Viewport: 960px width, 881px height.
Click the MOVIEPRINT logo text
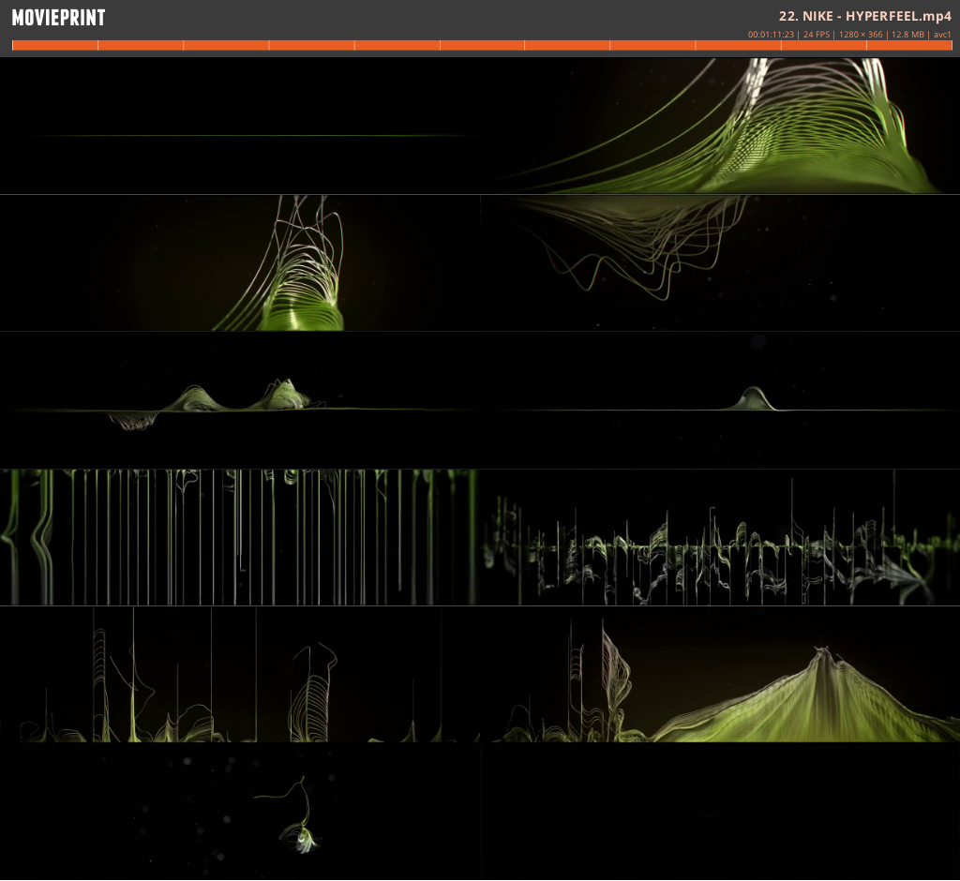click(x=59, y=18)
